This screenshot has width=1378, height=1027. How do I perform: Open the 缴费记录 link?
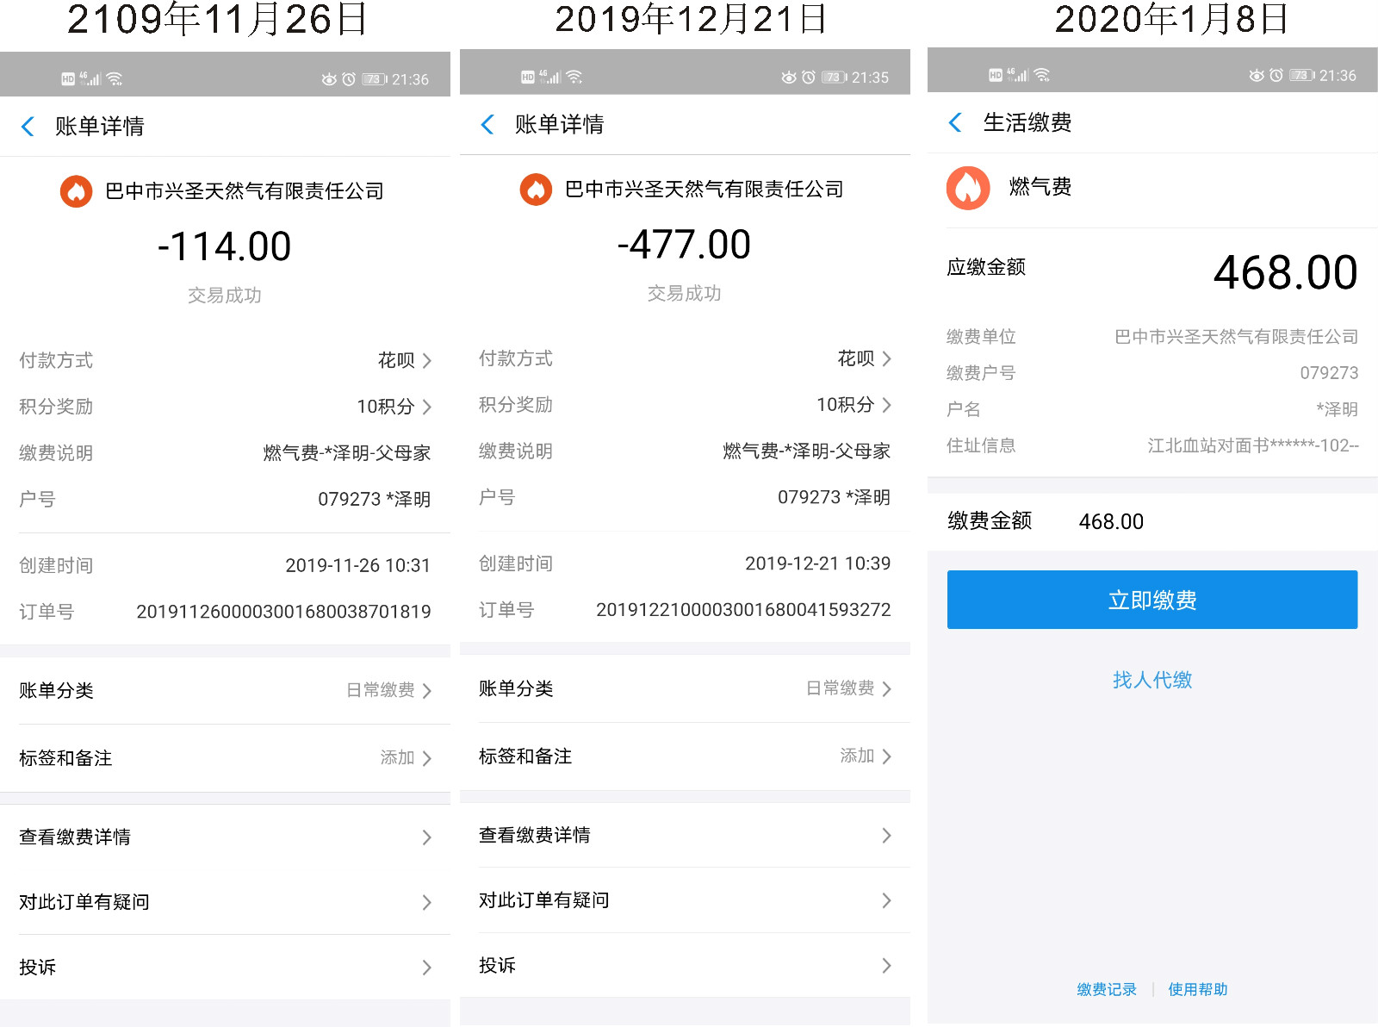point(1107,989)
